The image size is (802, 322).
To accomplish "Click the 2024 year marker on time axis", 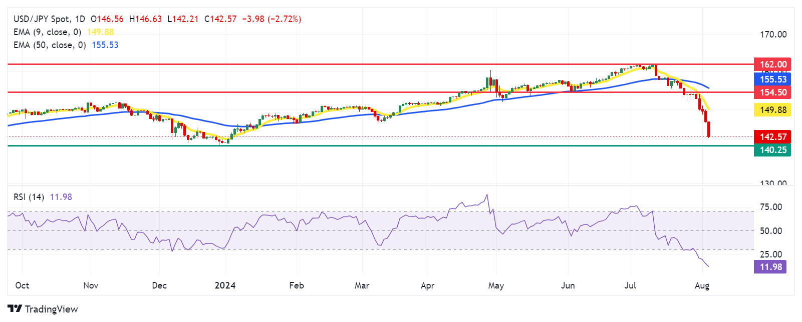I will [225, 285].
